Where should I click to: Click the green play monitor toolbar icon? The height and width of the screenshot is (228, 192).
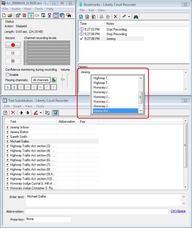coord(43,15)
